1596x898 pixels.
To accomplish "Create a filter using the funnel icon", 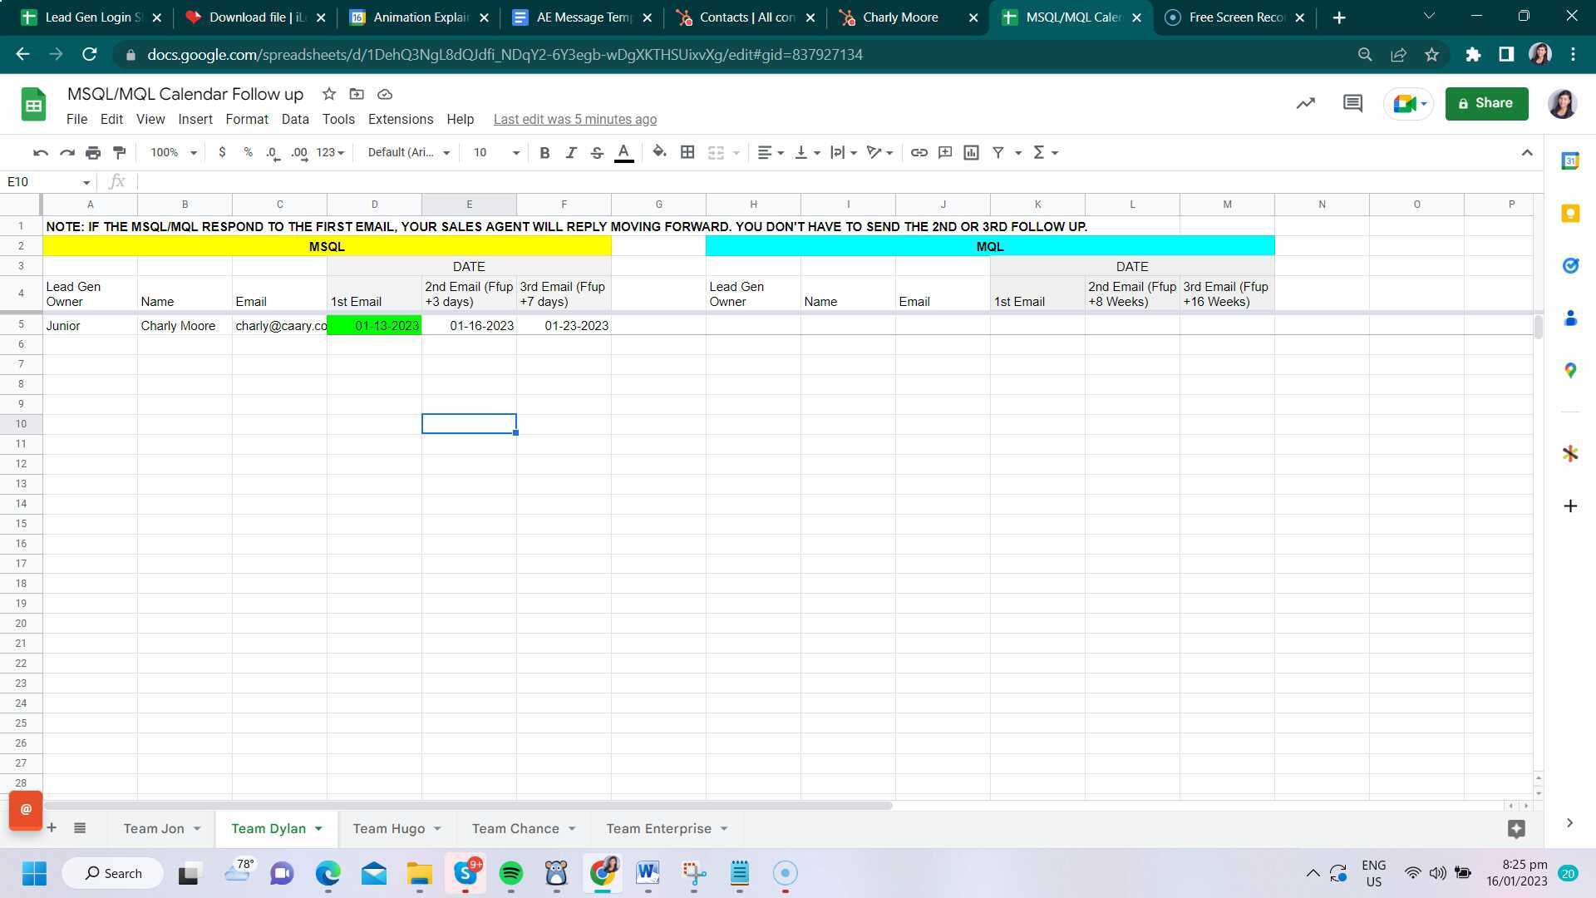I will point(997,152).
